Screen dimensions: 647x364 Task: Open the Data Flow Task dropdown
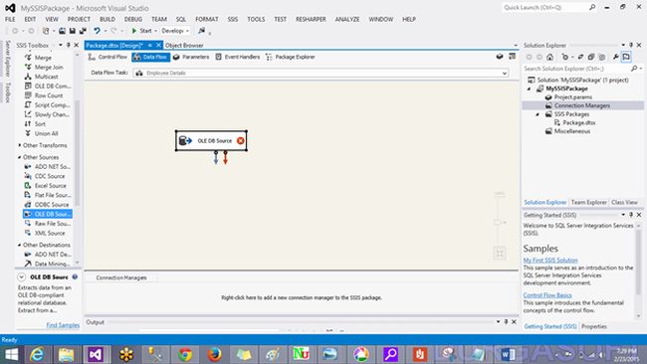pos(505,73)
